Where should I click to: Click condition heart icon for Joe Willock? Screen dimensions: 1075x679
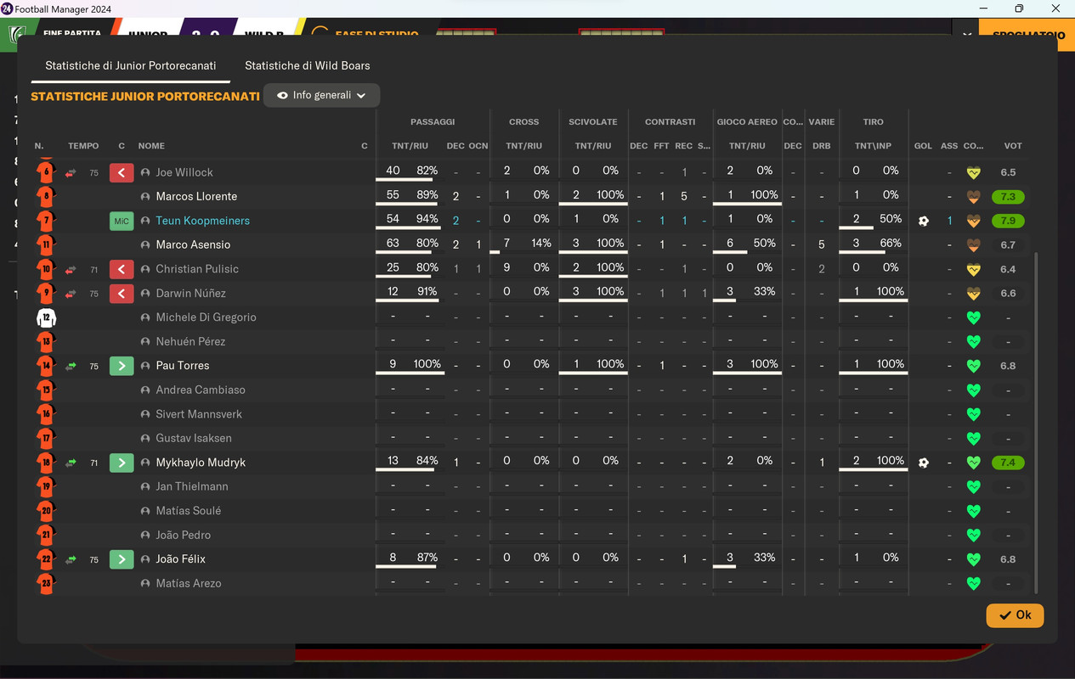[x=974, y=172]
